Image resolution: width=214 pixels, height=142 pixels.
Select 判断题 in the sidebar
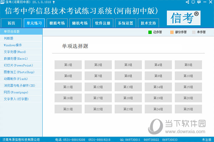coord(21,39)
